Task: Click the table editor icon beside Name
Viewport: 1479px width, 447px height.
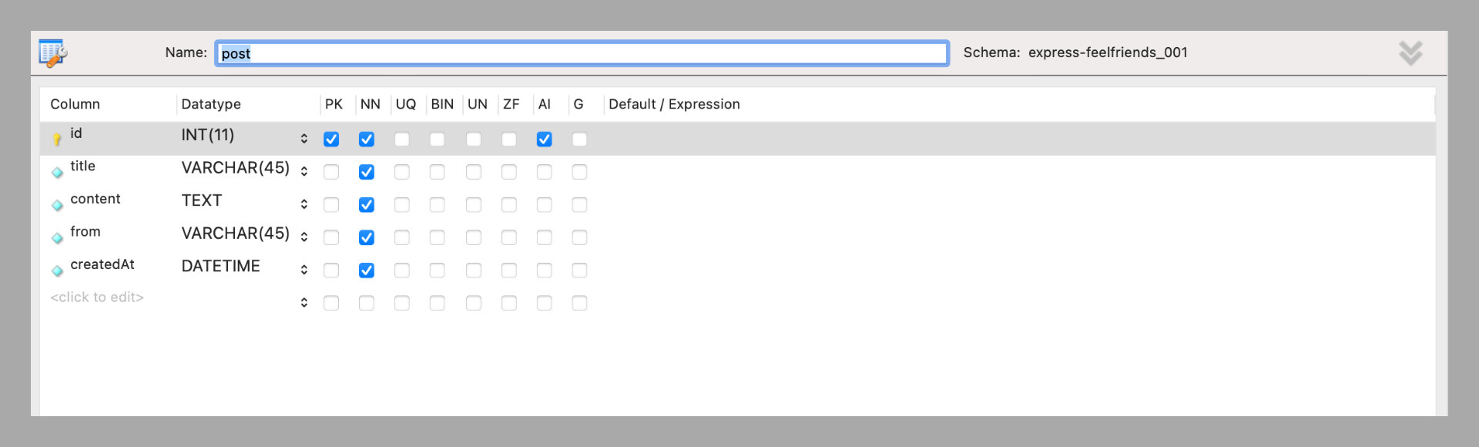Action: [x=53, y=53]
